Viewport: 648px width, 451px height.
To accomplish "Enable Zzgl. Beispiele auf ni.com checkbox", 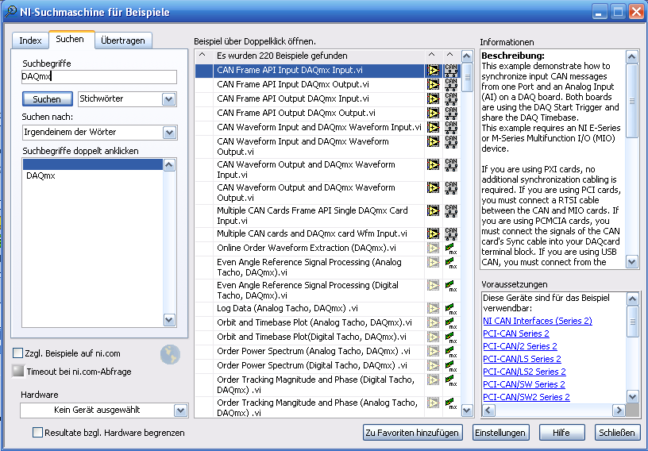I will coord(17,353).
